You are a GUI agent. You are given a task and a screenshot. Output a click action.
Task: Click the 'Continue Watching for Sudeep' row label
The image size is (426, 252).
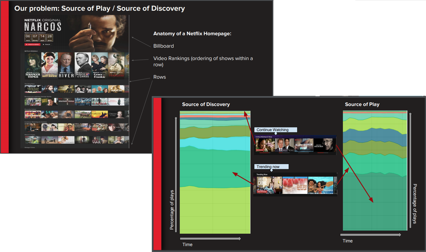[36, 122]
